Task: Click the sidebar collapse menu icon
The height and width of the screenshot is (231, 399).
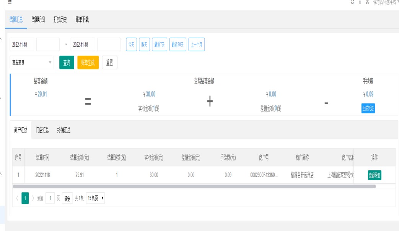Action: point(10,2)
